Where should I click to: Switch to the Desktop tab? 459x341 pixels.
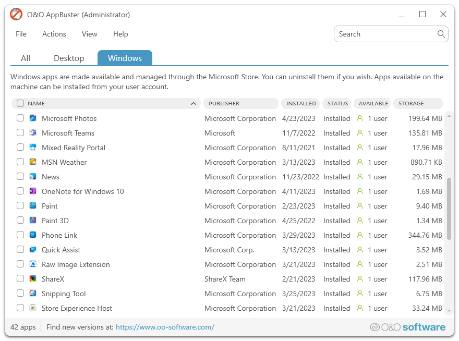(69, 58)
